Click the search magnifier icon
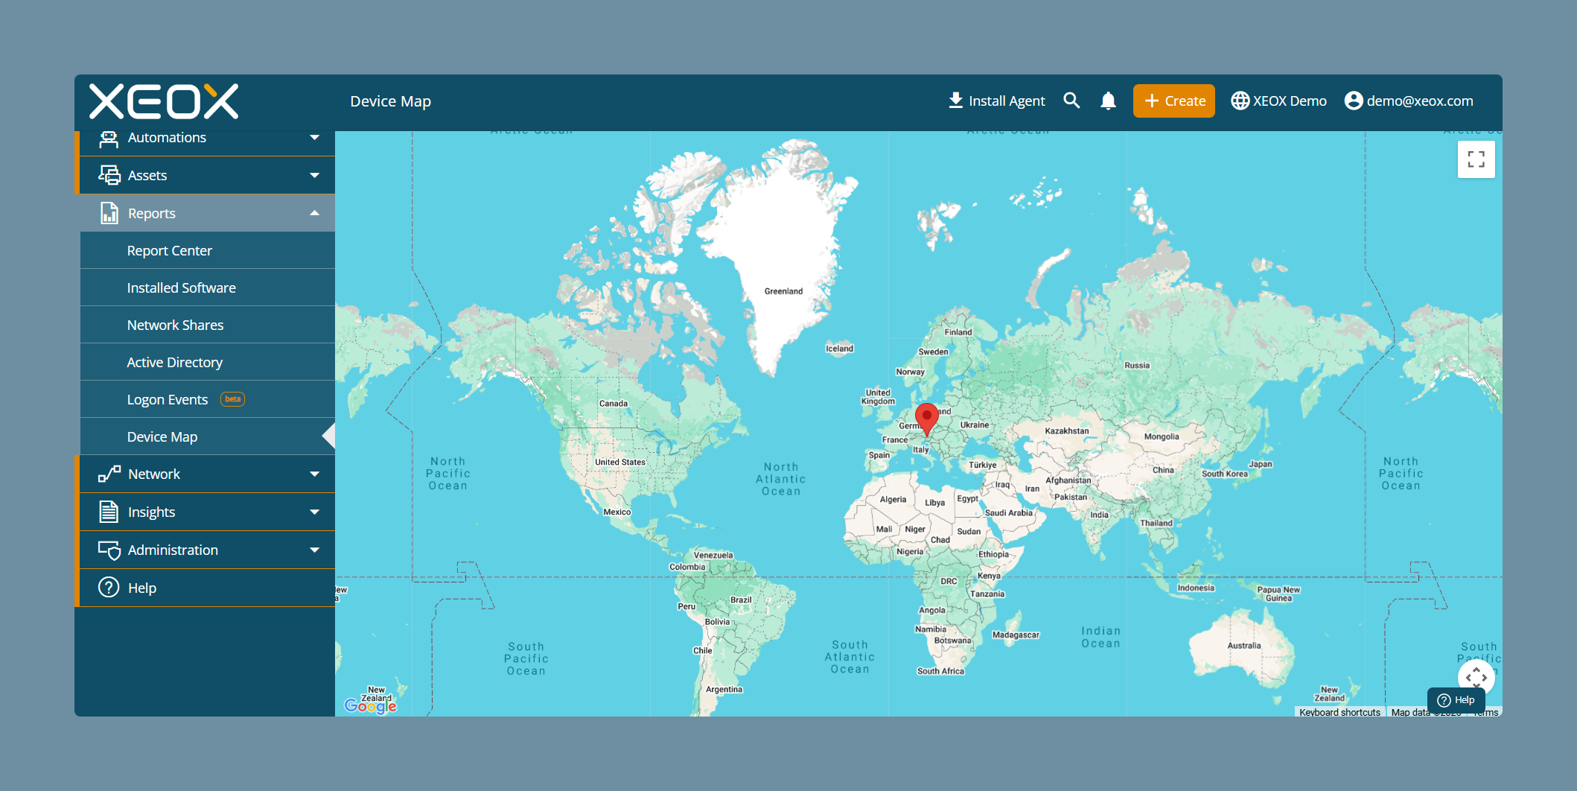The height and width of the screenshot is (791, 1577). click(1071, 101)
